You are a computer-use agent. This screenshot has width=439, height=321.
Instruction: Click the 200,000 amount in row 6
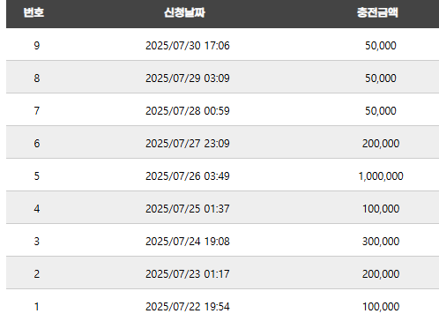point(381,144)
